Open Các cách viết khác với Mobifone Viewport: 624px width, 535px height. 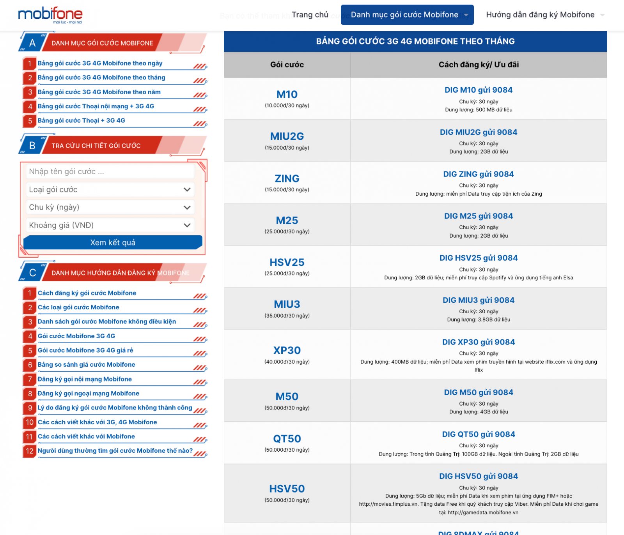tap(86, 436)
